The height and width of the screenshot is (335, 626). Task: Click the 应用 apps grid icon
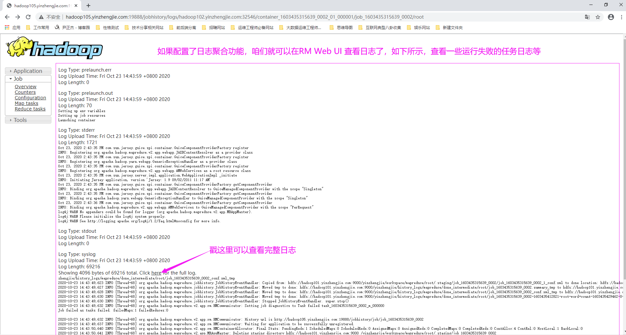[x=7, y=27]
